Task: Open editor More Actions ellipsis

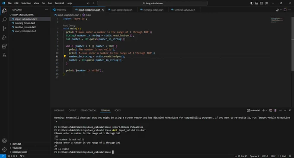Action: 290,10
